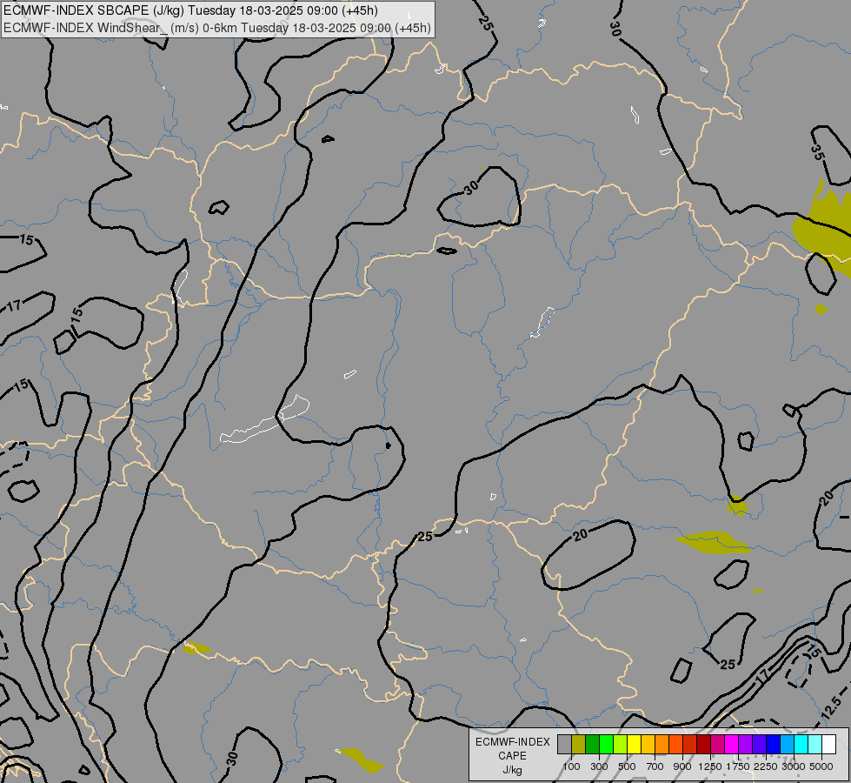Click legend value 1750
The height and width of the screenshot is (783, 851).
coord(738,766)
